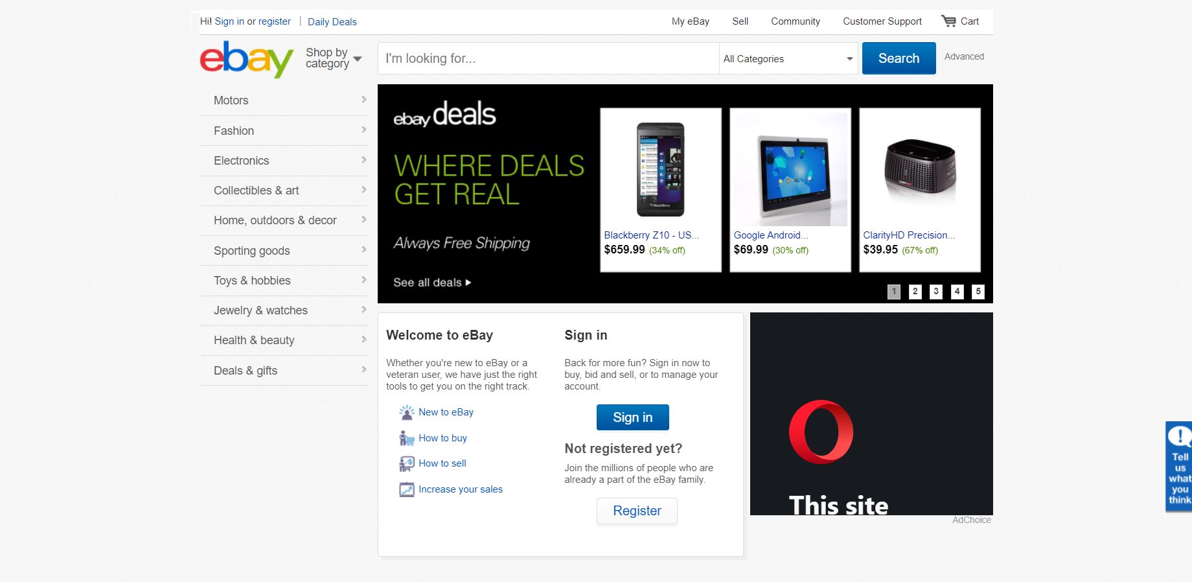Go to deals carousel page 5

pyautogui.click(x=978, y=292)
